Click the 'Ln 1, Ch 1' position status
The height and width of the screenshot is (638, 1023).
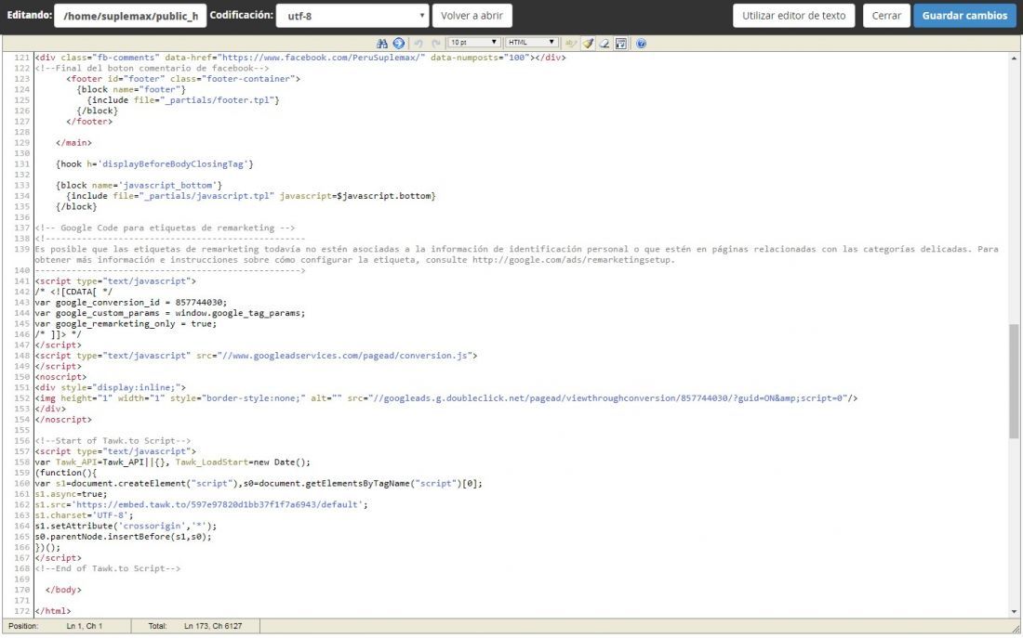[85, 626]
